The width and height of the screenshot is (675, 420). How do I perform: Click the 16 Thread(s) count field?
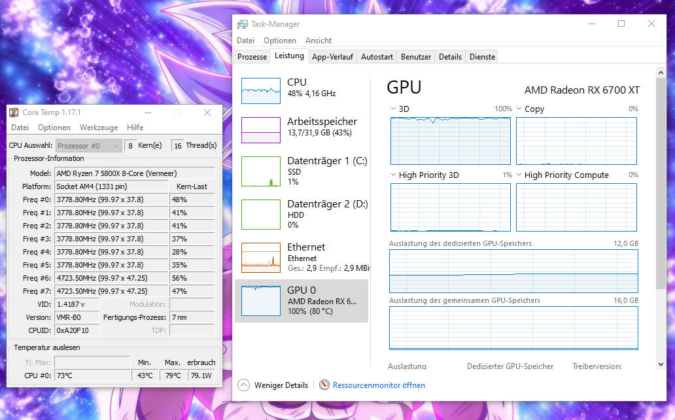coord(178,146)
